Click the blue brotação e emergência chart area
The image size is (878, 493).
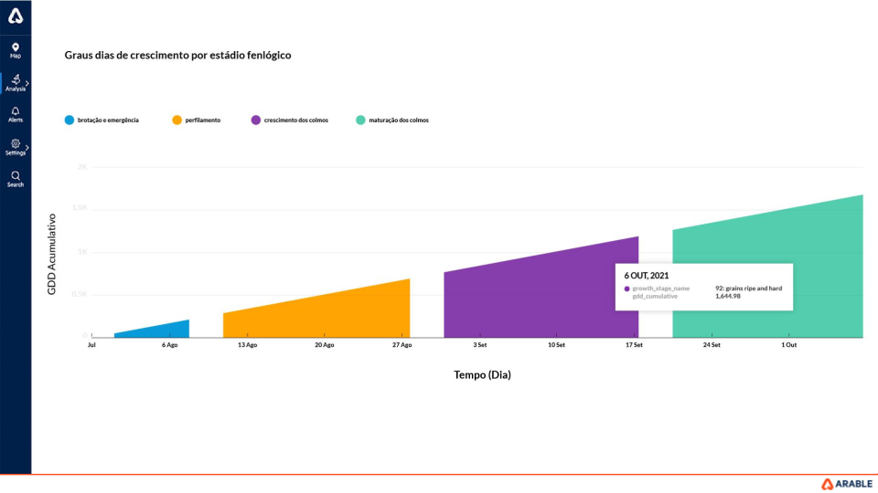165,330
